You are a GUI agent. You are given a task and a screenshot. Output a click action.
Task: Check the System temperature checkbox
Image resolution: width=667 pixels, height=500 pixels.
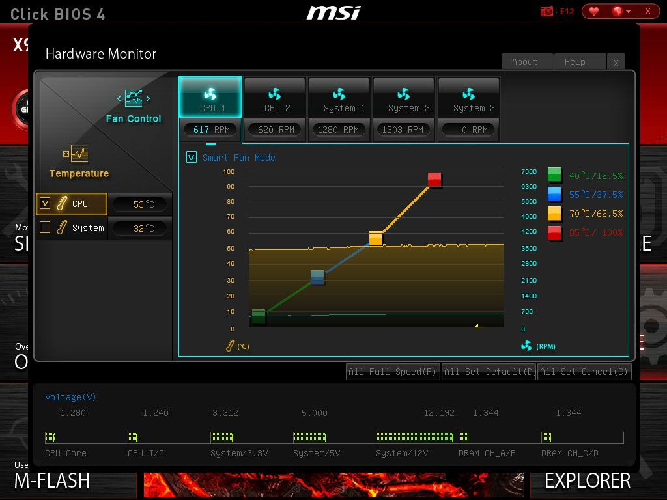tap(45, 227)
